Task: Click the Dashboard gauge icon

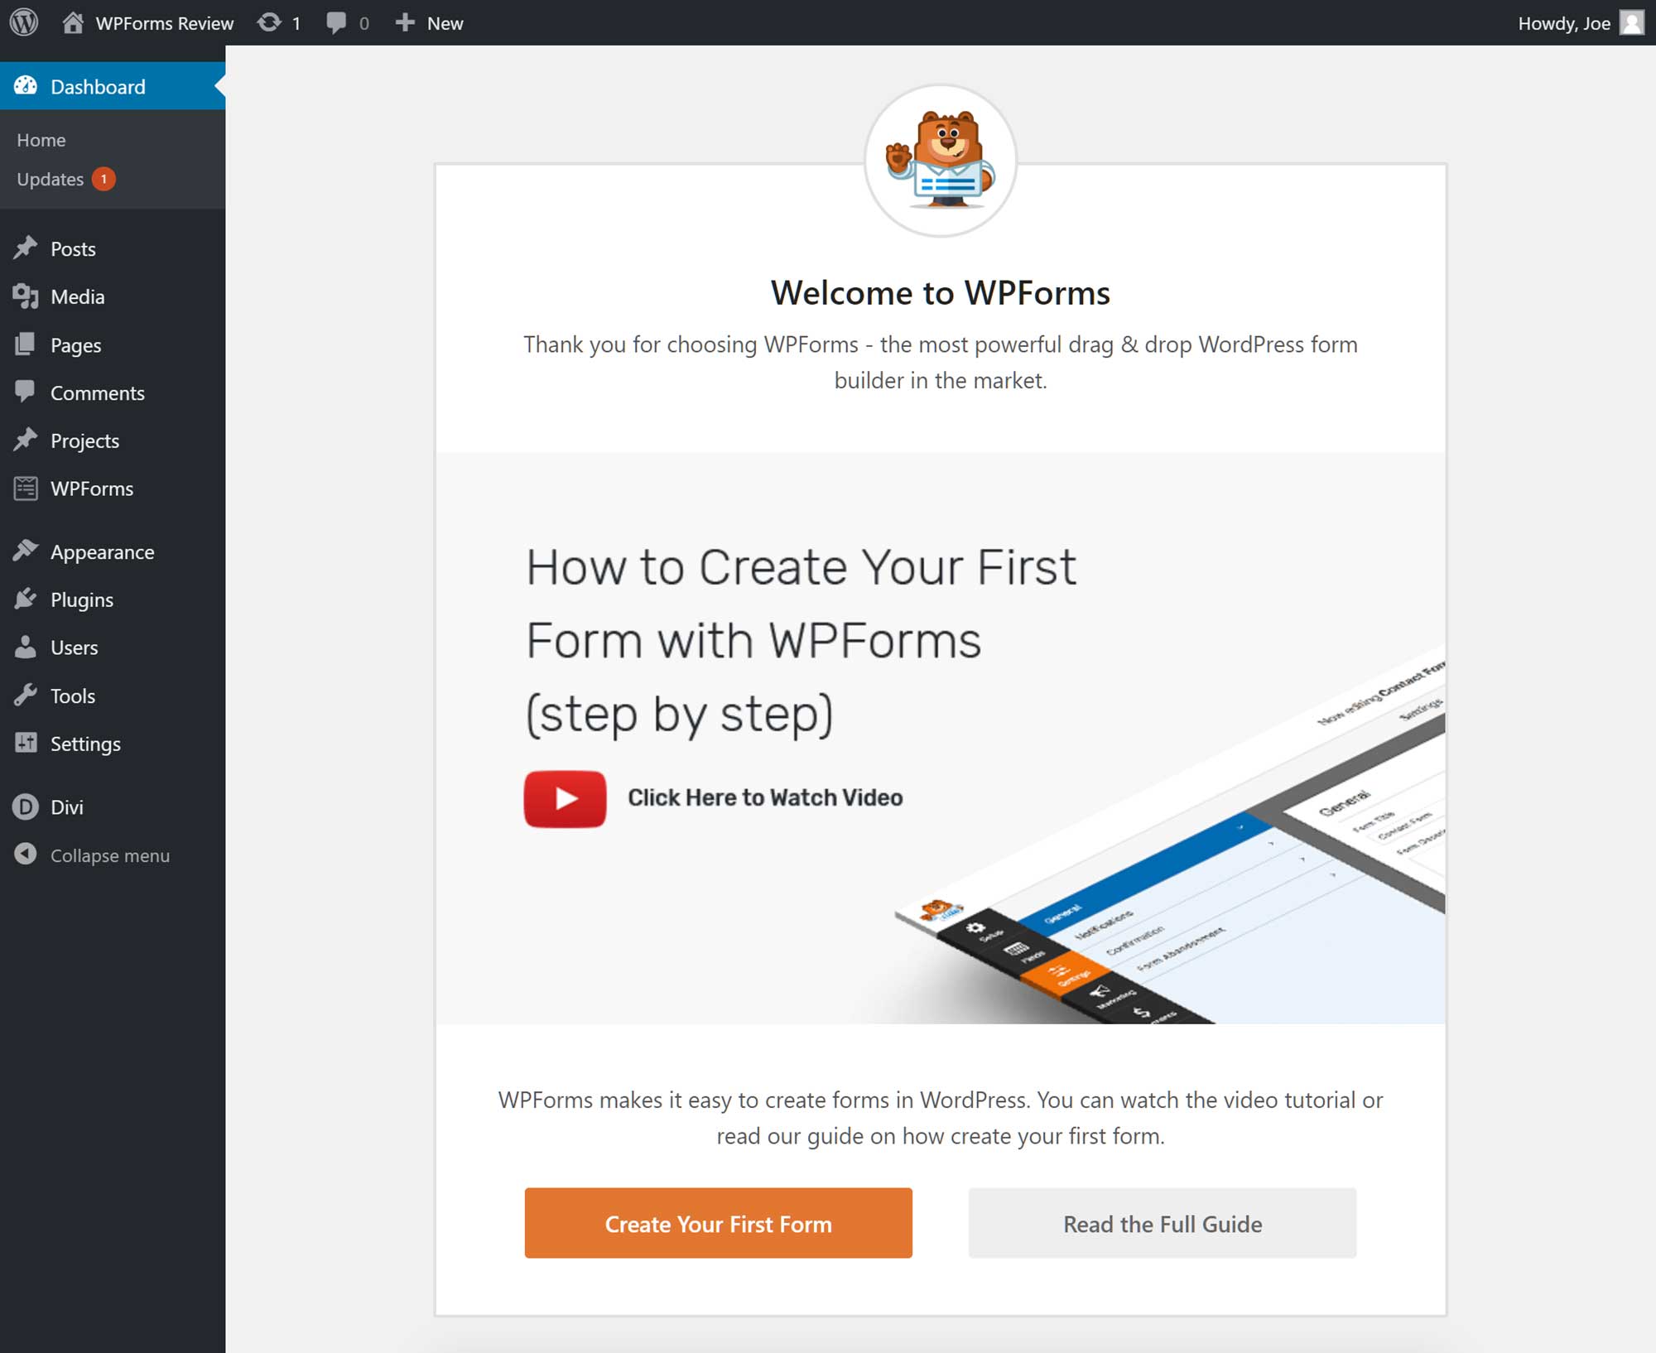Action: pos(26,85)
